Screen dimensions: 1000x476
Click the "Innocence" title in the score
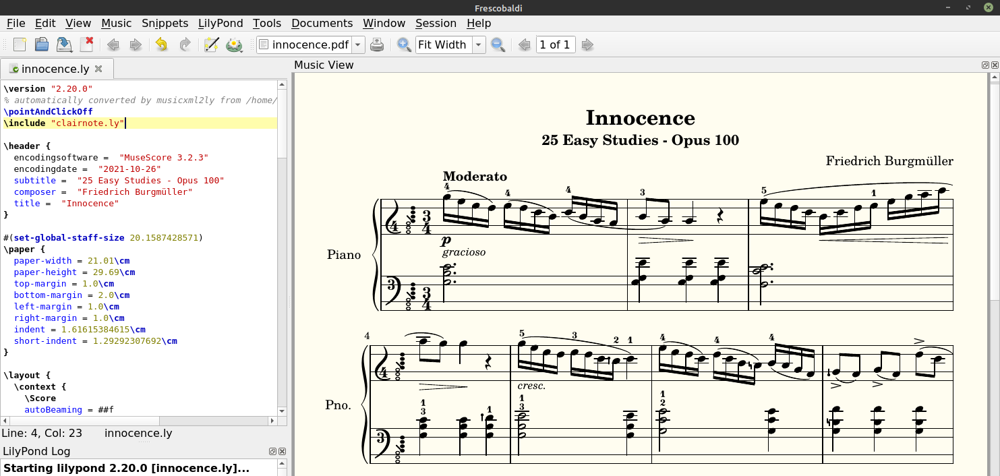(640, 118)
